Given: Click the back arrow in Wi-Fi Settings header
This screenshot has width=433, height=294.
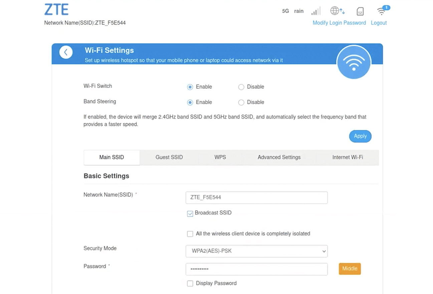Looking at the screenshot, I should click(66, 52).
